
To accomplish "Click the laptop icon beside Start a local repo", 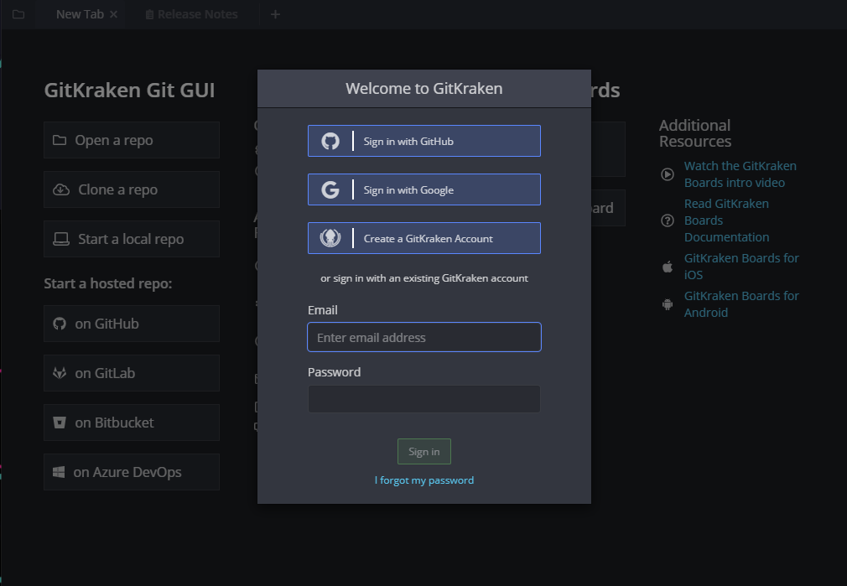I will pyautogui.click(x=61, y=239).
